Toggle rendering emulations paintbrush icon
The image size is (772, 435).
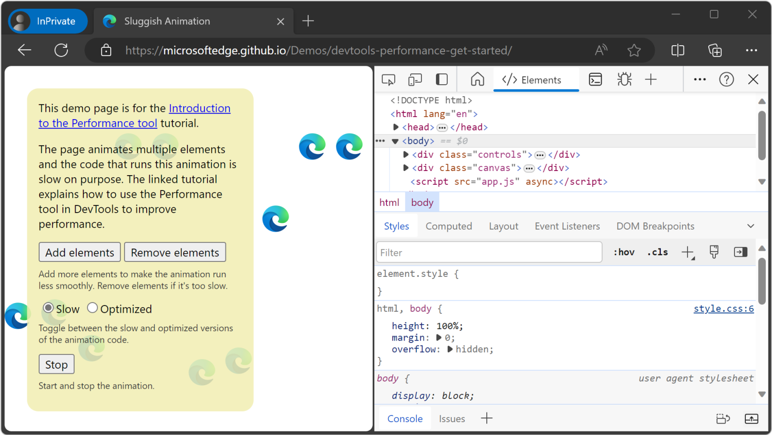(714, 252)
